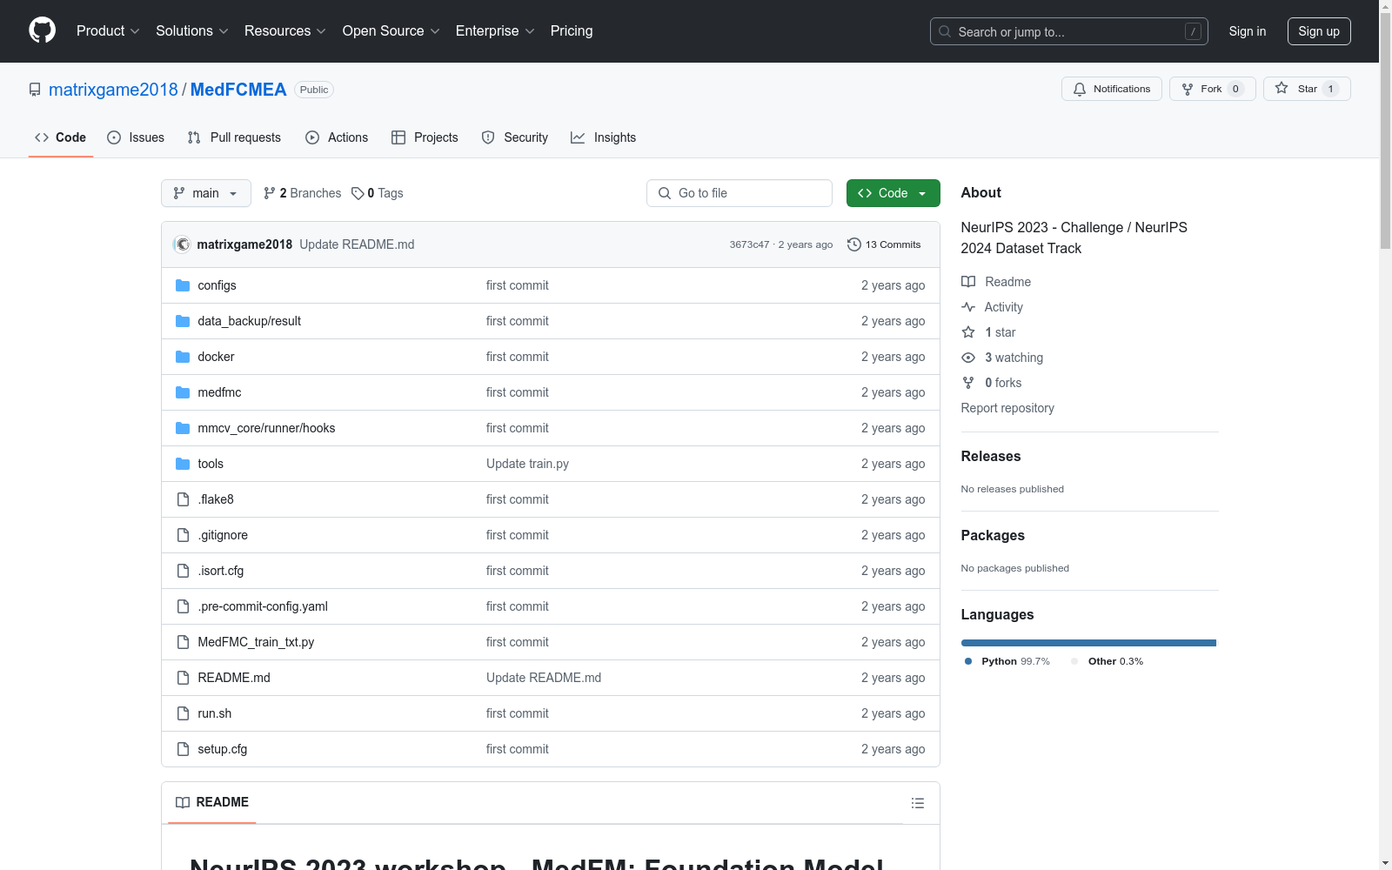The width and height of the screenshot is (1392, 870).
Task: Click the .flake8 file icon
Action: point(183,499)
